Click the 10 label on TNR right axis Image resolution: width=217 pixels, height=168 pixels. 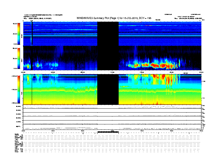point(203,98)
